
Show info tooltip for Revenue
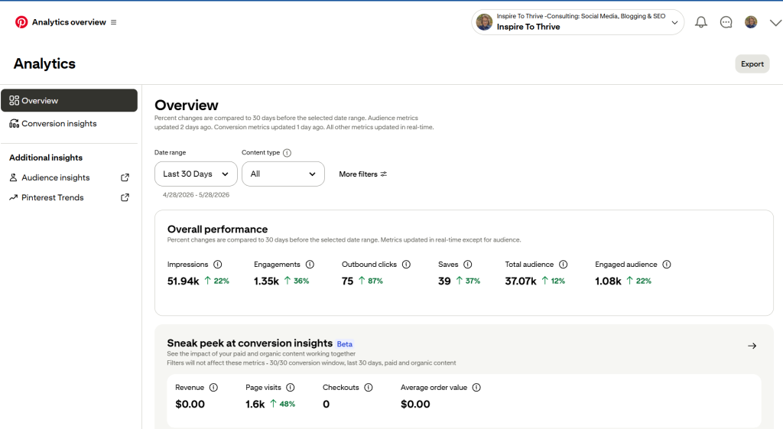tap(214, 388)
